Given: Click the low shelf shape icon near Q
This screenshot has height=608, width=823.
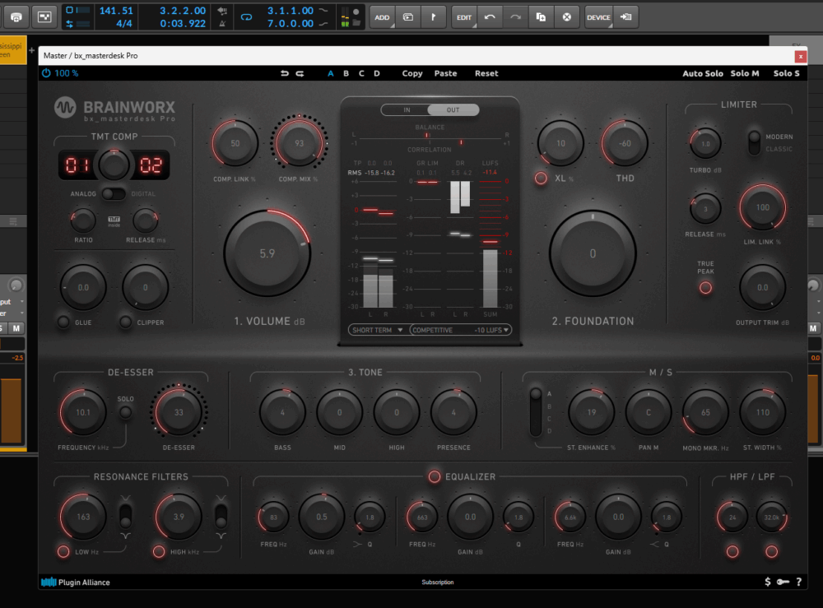Looking at the screenshot, I should click(357, 545).
